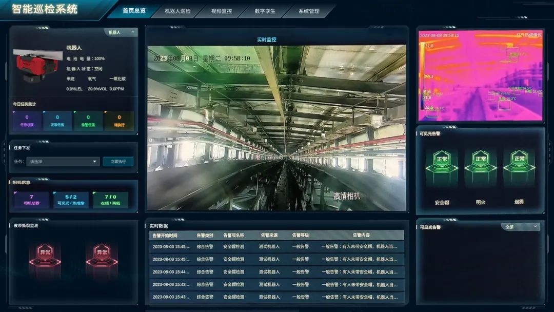Viewport: 554px width, 312px height.
Task: Open the 视频监控 tab
Action: click(222, 11)
